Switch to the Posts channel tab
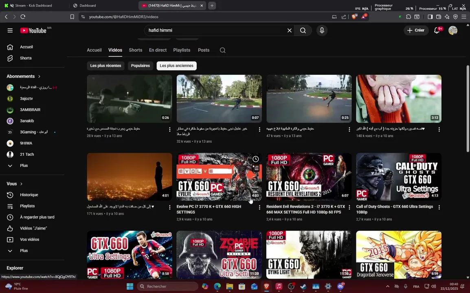The height and width of the screenshot is (293, 470). tap(204, 50)
